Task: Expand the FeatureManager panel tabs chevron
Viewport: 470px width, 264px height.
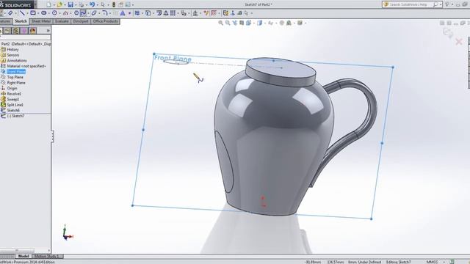Action: tap(48, 31)
